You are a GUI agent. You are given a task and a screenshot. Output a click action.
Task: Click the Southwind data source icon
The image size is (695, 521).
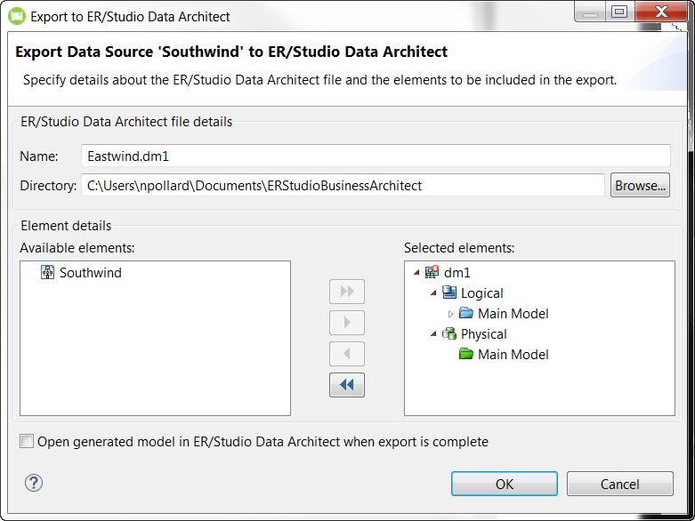tap(47, 272)
